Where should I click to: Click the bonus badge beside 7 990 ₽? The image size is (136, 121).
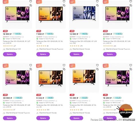49,34
